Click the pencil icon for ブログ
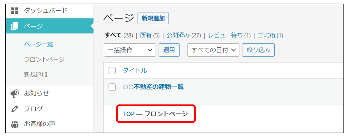Image resolution: width=348 pixels, height=136 pixels. pyautogui.click(x=14, y=109)
